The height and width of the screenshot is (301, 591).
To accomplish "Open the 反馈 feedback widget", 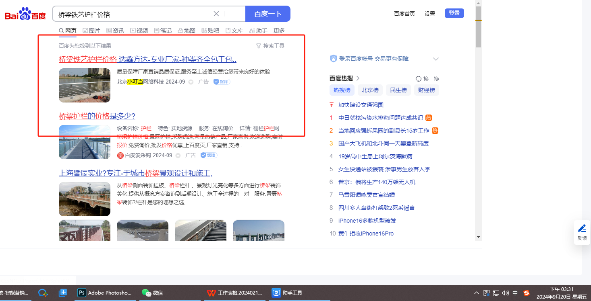I will coord(582,233).
